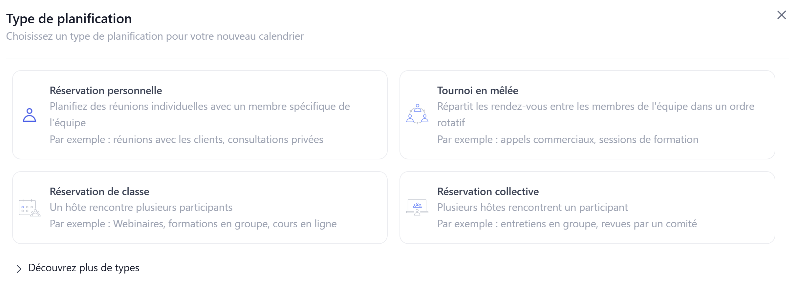
Task: Expand the Découvrez plus de types chevron
Action: (19, 269)
